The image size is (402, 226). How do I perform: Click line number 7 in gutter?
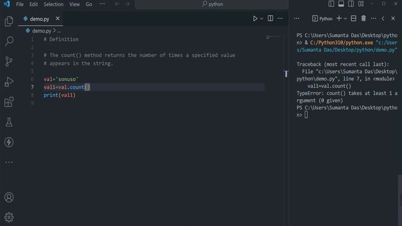tap(32, 87)
